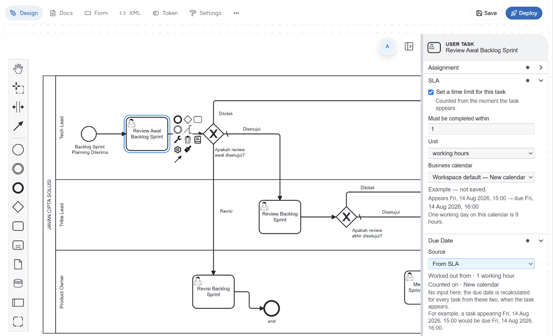Switch to the Design tab
Viewport: 553px width, 336px height.
click(x=24, y=13)
